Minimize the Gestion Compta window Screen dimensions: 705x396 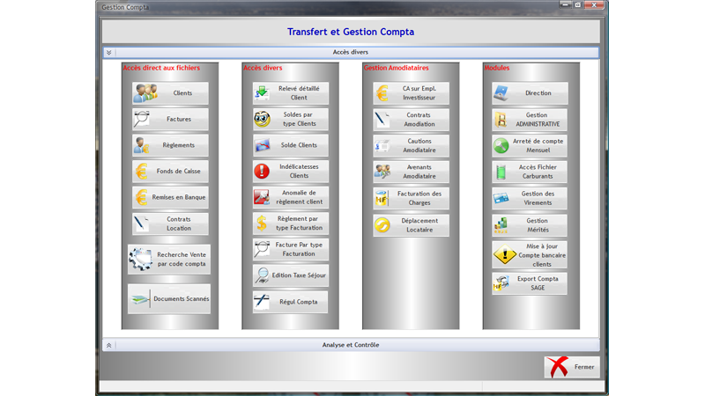point(565,4)
